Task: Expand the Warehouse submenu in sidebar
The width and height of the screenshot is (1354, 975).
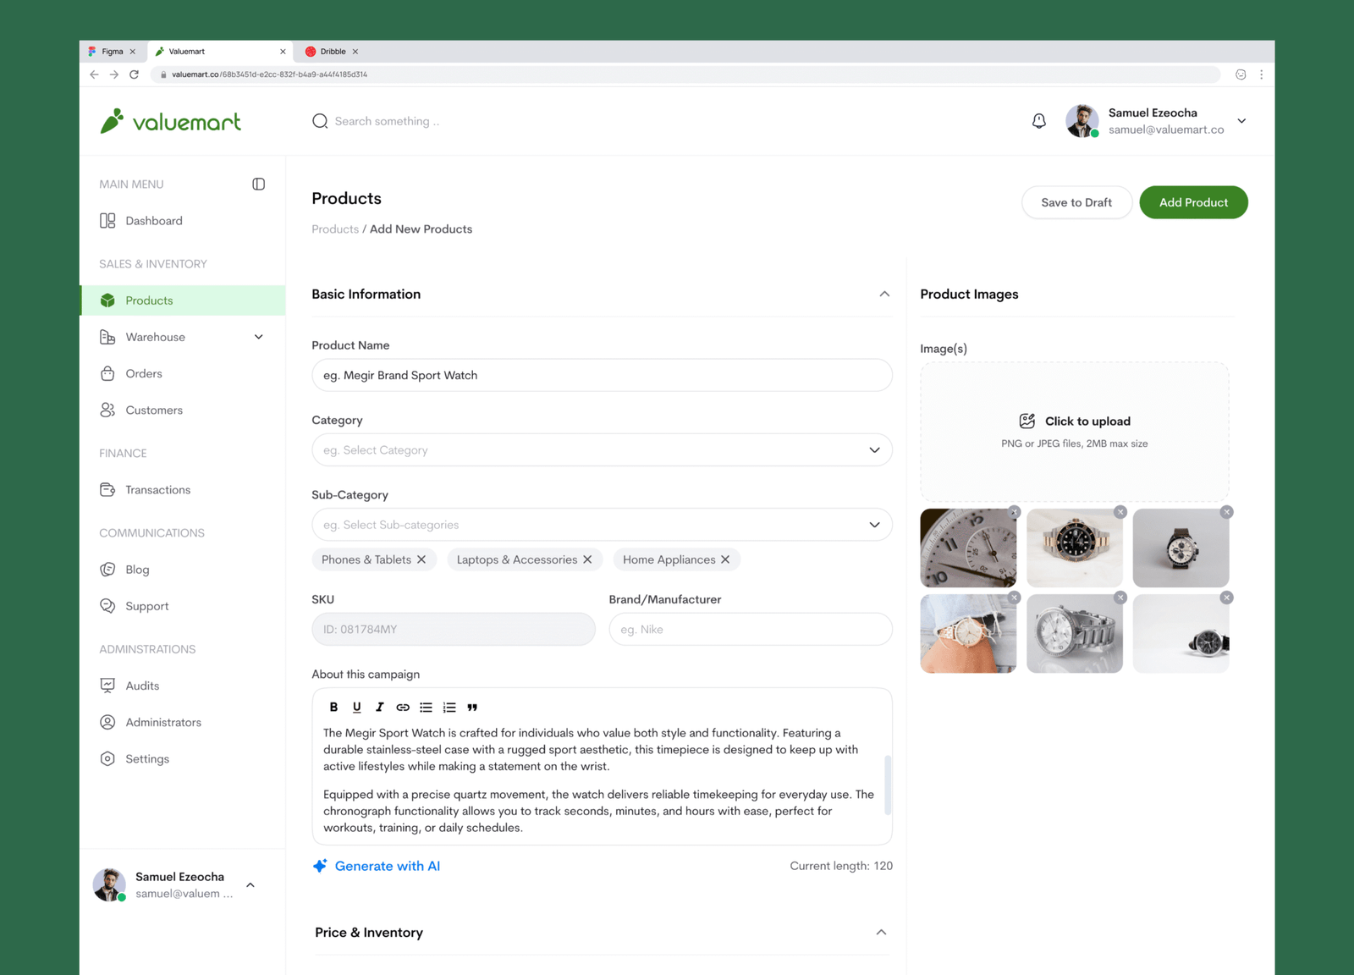Action: pos(258,337)
